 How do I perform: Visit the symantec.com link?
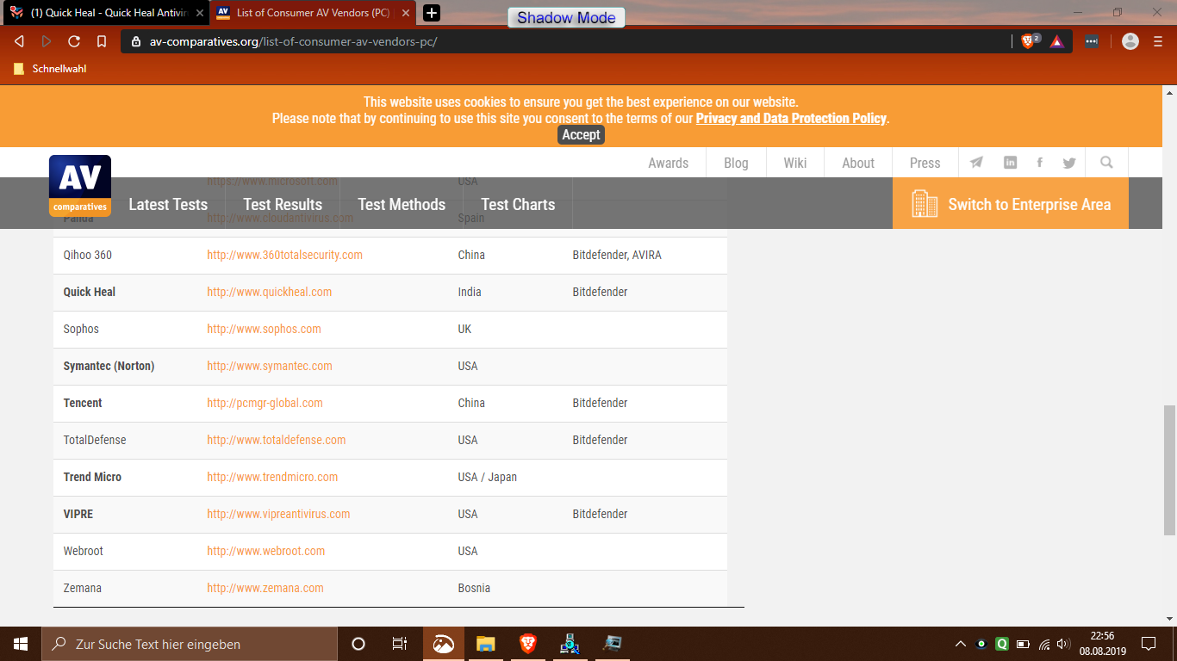[x=269, y=366]
